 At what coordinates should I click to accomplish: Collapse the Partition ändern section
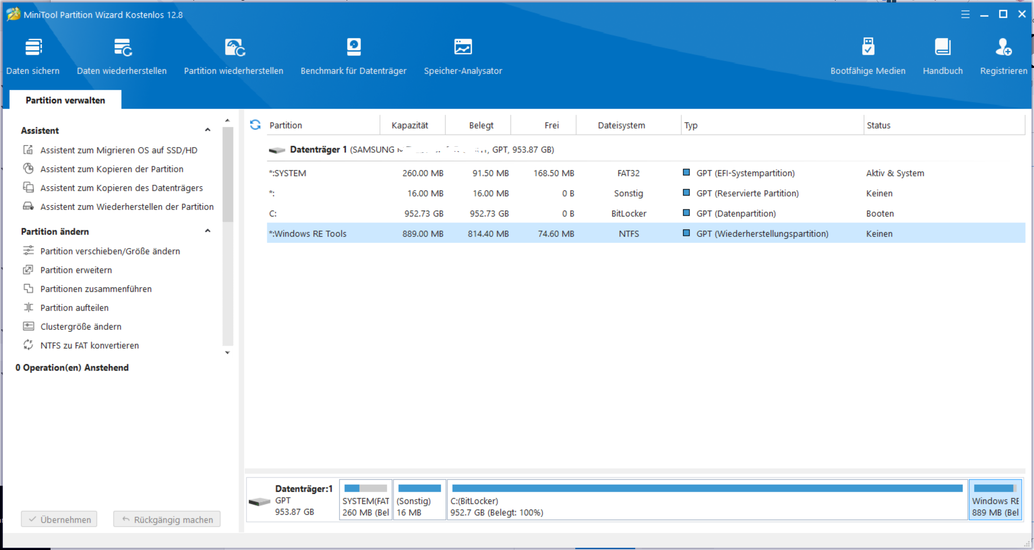point(208,231)
